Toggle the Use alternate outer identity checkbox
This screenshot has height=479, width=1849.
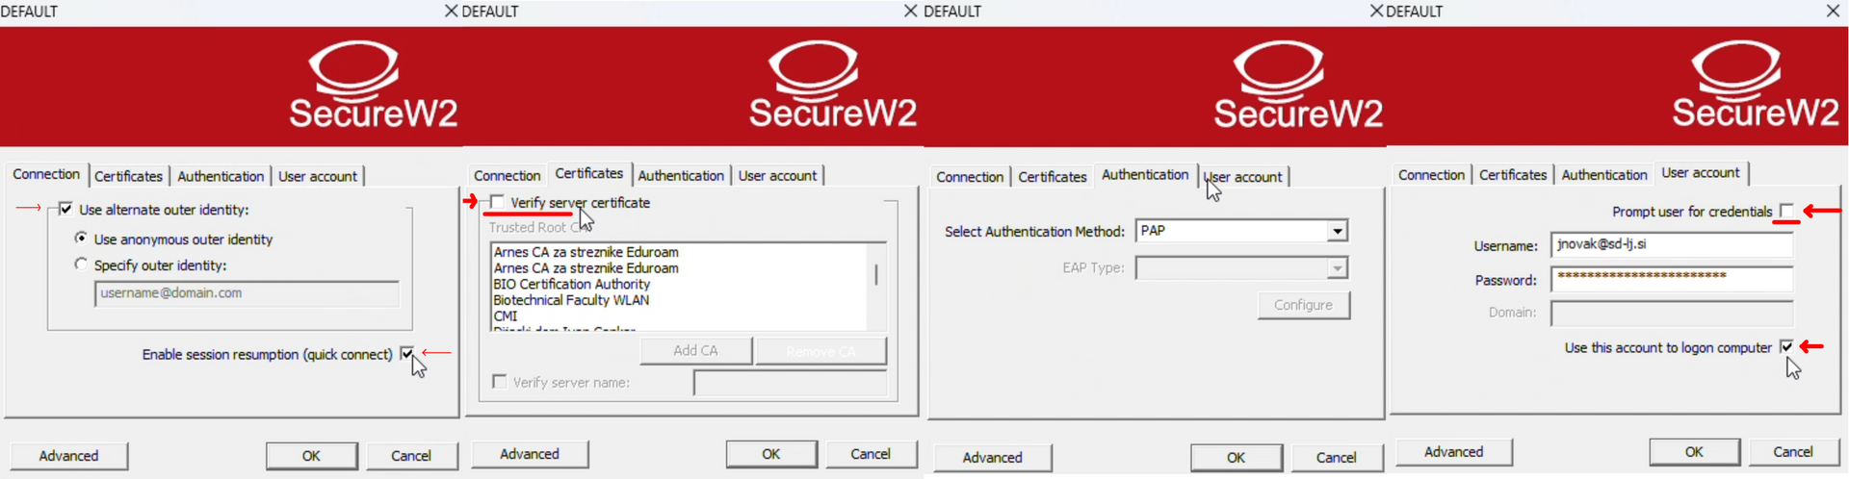pos(65,209)
